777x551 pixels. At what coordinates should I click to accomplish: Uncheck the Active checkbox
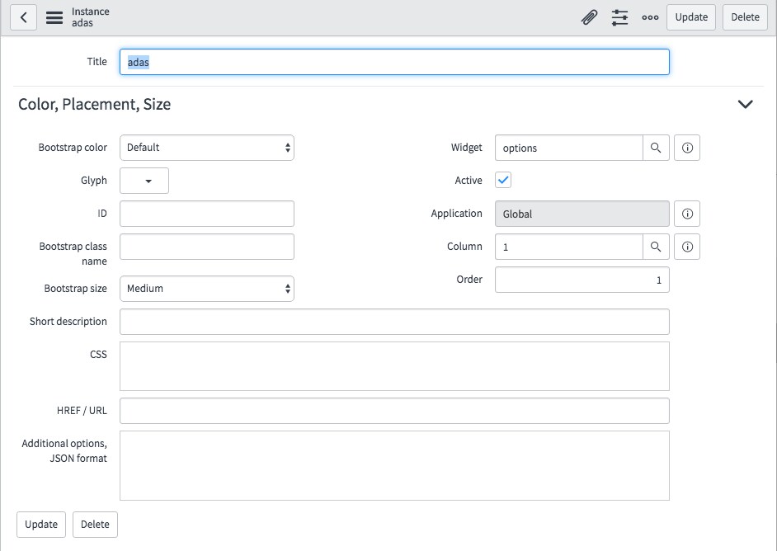503,180
